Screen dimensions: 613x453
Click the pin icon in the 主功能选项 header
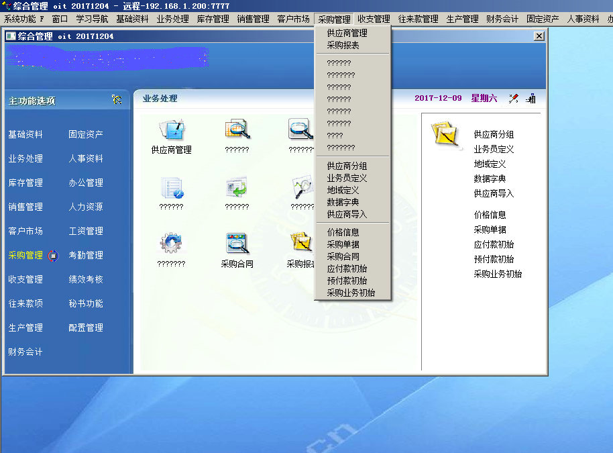[117, 100]
